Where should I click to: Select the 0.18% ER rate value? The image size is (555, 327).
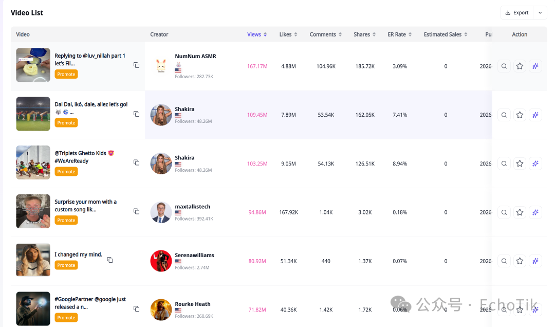(x=400, y=212)
